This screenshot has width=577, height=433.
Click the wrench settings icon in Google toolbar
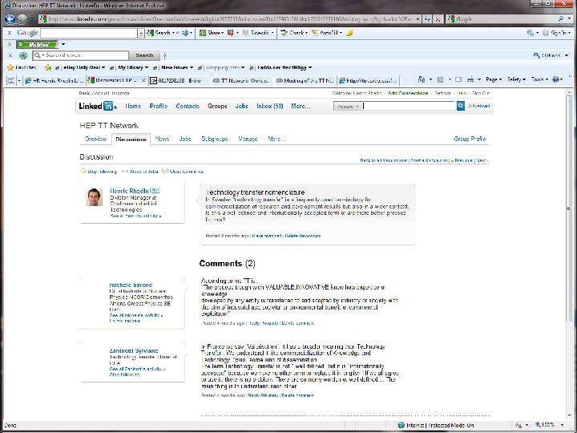click(532, 33)
